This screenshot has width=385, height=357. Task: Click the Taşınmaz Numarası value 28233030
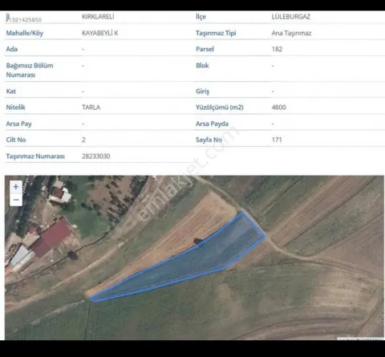tap(95, 156)
